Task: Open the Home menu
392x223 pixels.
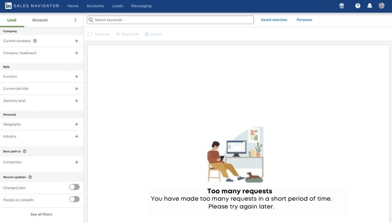Action: coord(73,6)
